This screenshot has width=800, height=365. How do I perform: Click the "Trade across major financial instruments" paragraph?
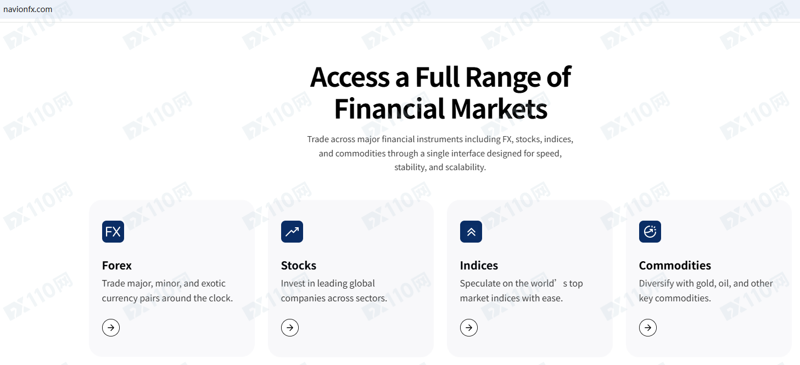click(x=440, y=153)
